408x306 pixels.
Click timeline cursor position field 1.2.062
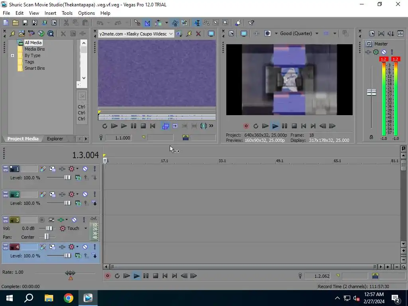tap(318, 276)
